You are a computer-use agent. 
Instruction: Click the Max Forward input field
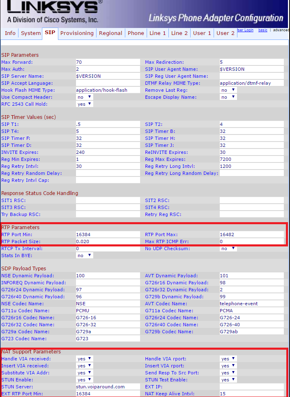coord(108,62)
